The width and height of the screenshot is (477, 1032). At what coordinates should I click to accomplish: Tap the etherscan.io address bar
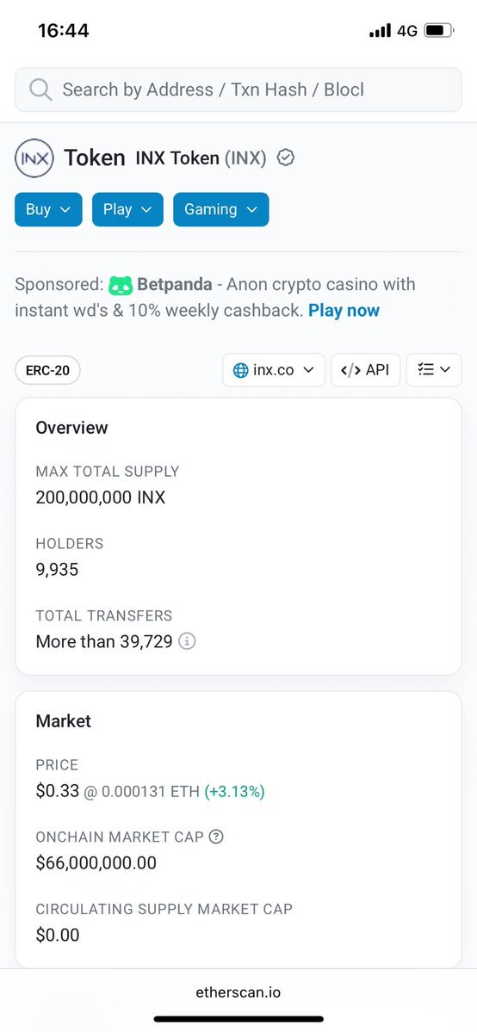point(238,992)
